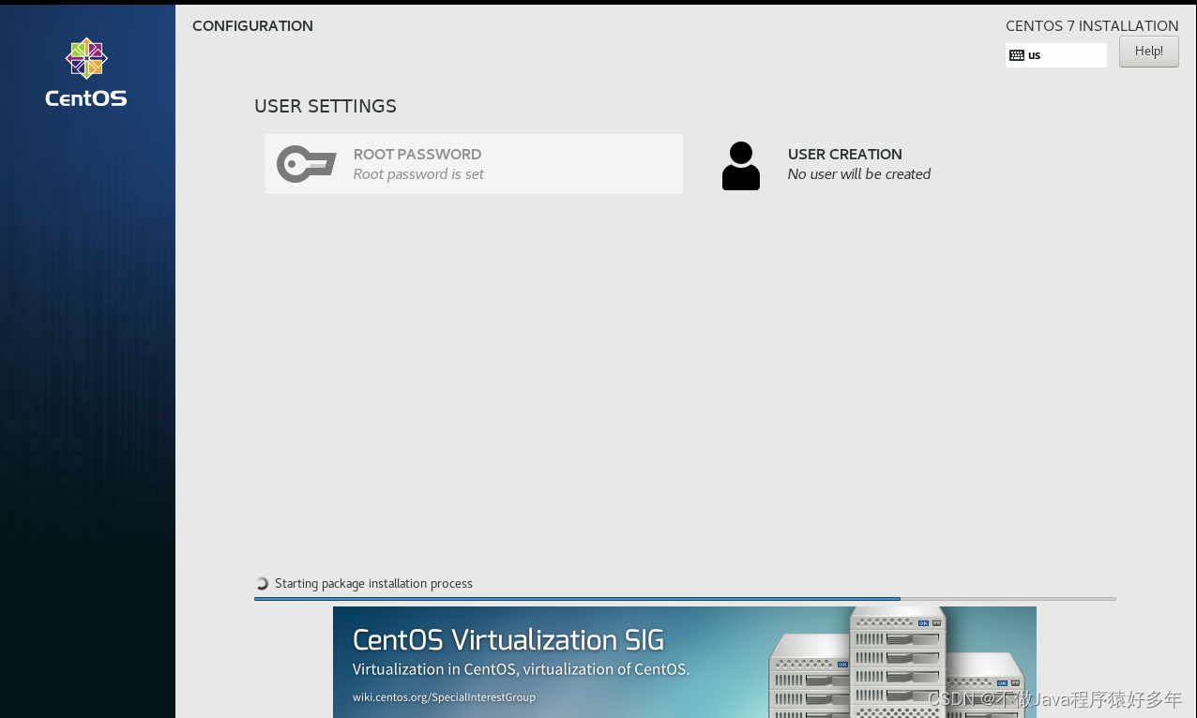Click wiki.centos.org/SpecialInterestGroup link text
1197x718 pixels.
click(444, 697)
